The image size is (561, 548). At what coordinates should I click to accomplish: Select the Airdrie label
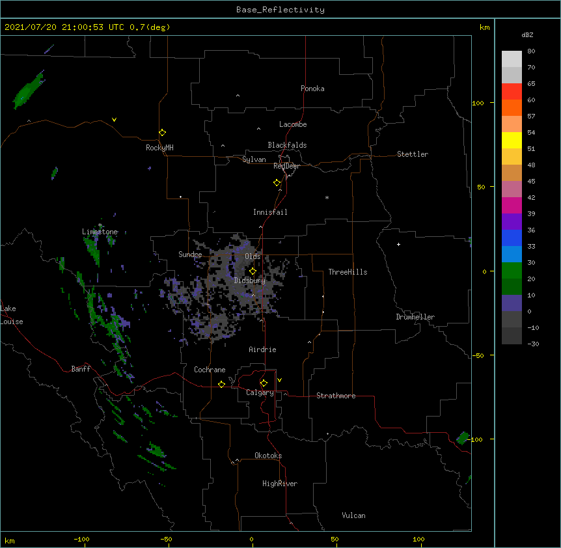click(263, 349)
